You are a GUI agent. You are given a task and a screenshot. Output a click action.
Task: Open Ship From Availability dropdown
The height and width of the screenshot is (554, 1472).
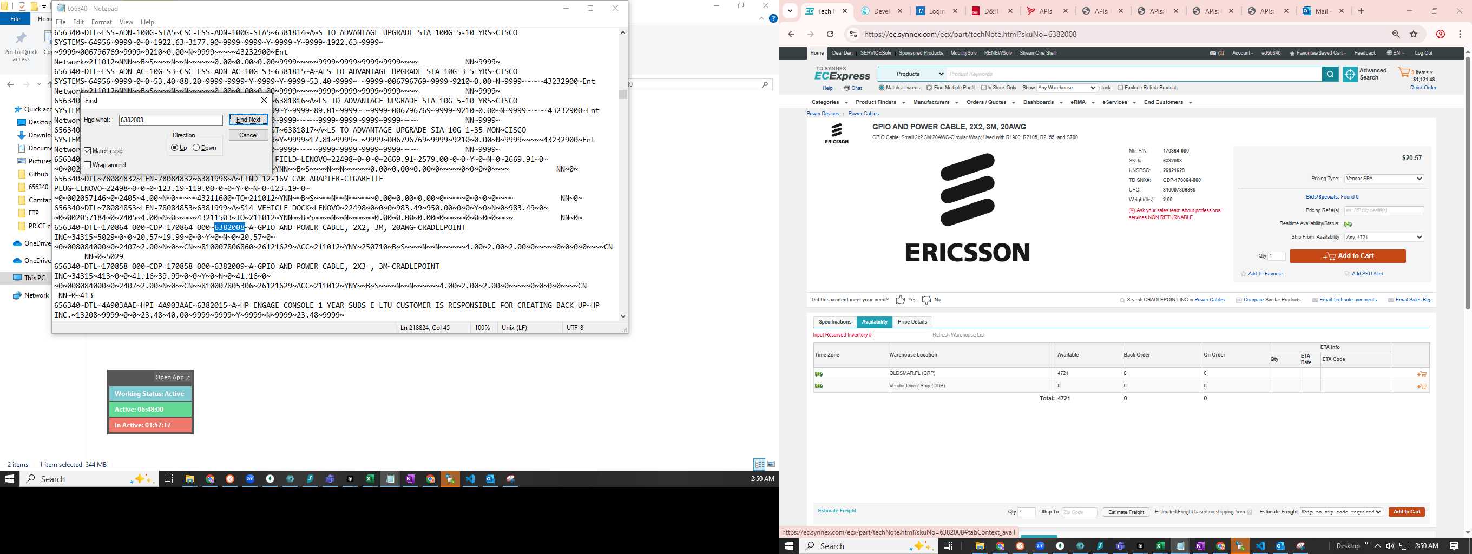click(1383, 238)
